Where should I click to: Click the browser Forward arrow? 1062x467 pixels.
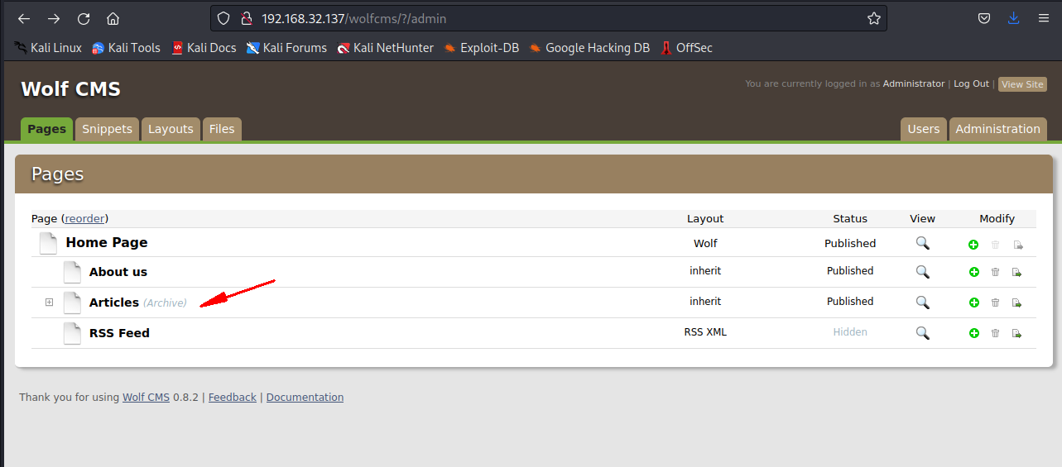[x=54, y=18]
